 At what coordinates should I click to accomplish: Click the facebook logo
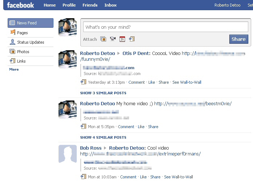coord(20,5)
